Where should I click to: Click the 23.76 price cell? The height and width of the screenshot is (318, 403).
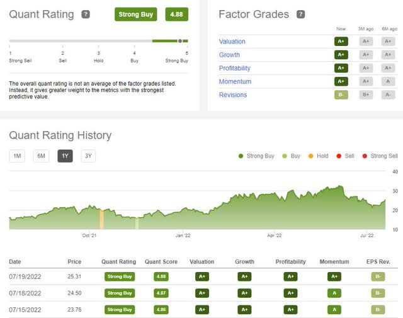click(x=74, y=310)
